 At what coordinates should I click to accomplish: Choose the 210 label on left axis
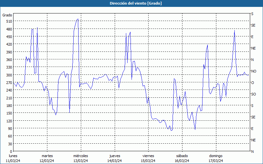[9, 98]
